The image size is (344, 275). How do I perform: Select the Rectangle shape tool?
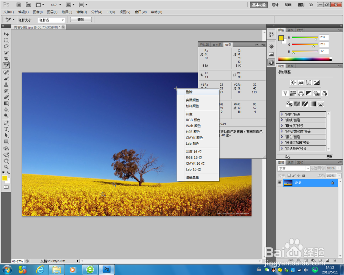point(6,141)
